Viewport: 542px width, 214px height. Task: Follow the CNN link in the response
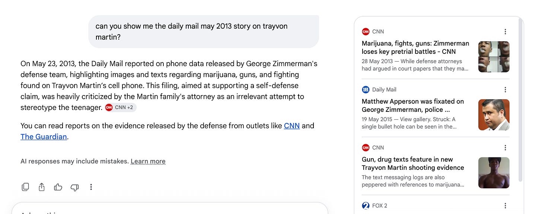tap(292, 126)
